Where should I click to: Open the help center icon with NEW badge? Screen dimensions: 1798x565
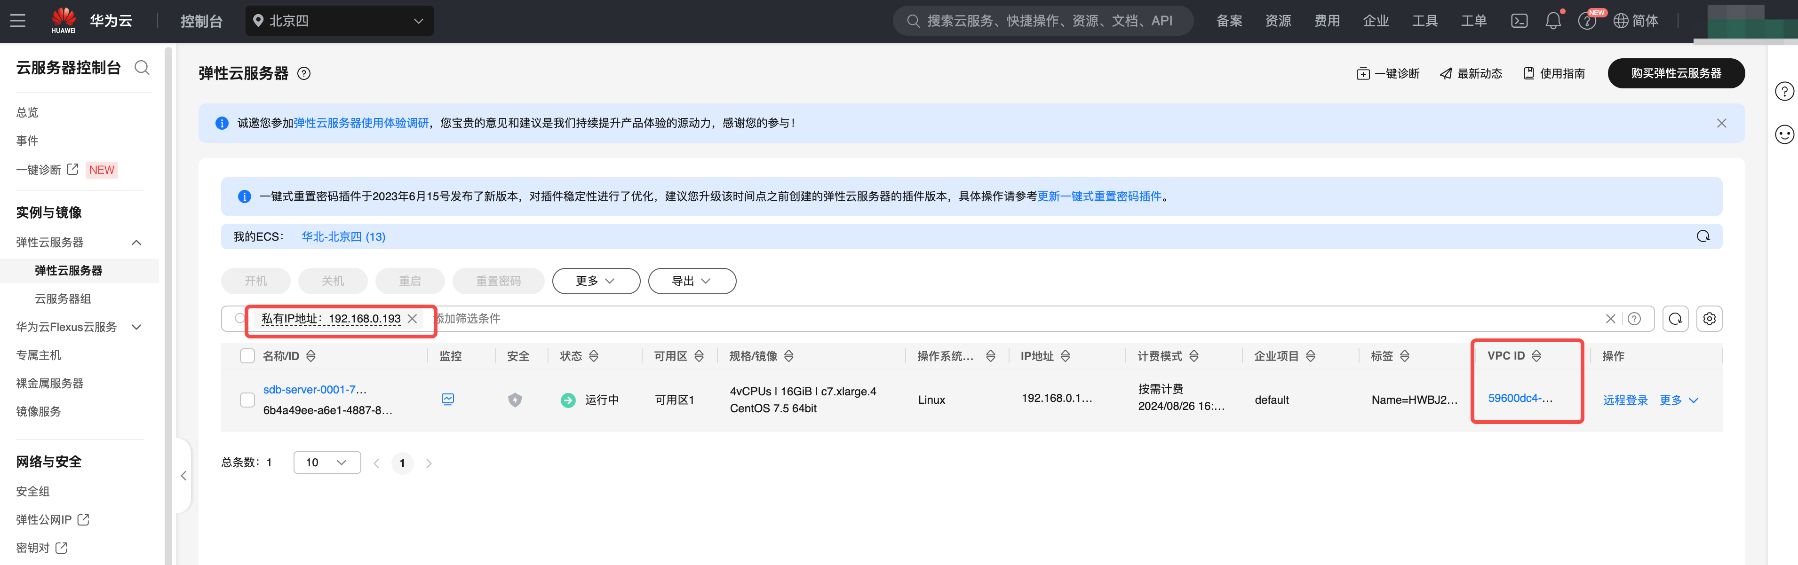(x=1587, y=21)
